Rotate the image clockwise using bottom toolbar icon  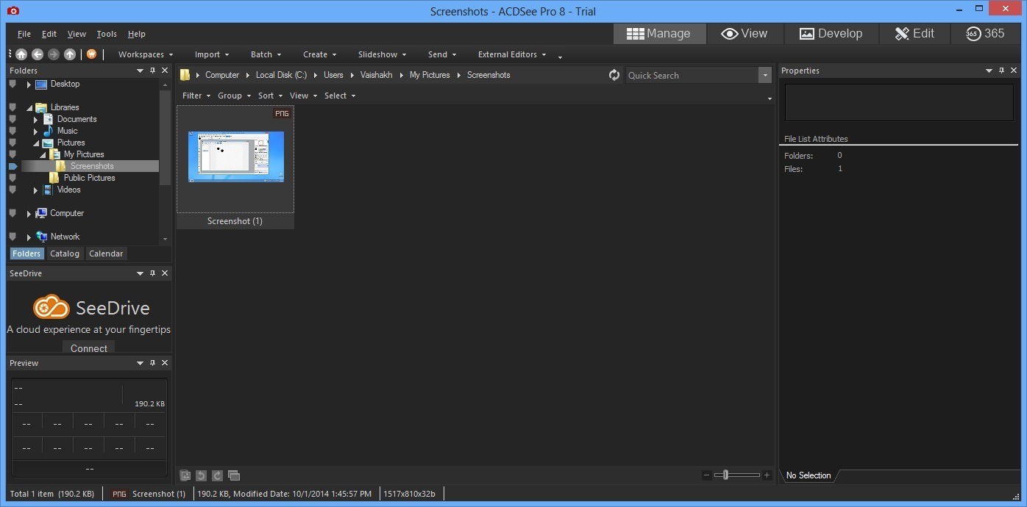(x=217, y=475)
